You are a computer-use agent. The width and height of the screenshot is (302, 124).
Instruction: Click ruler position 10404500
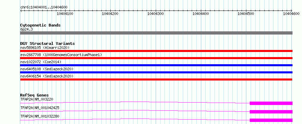[246, 14]
